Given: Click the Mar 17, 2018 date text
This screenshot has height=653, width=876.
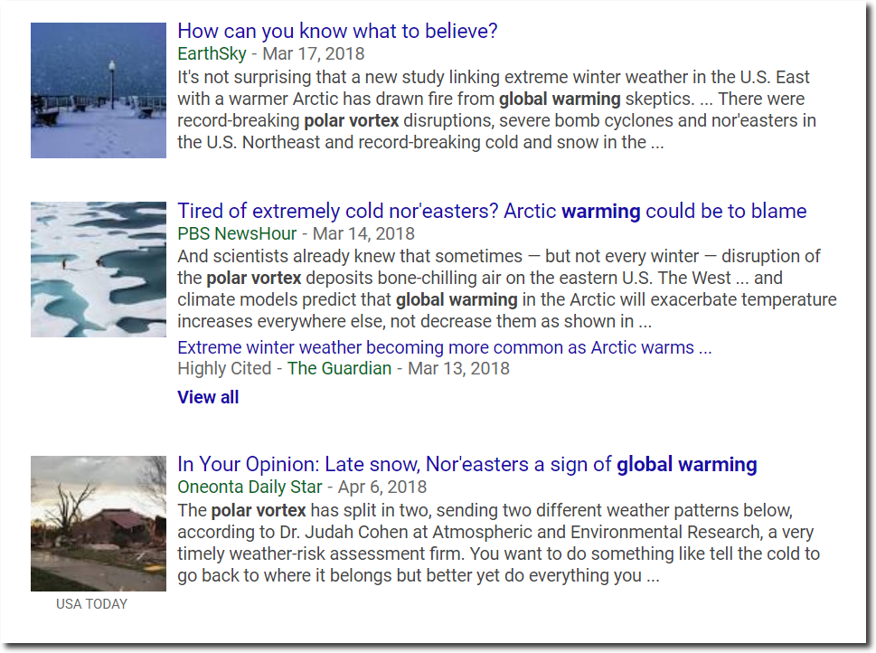Looking at the screenshot, I should [x=314, y=53].
